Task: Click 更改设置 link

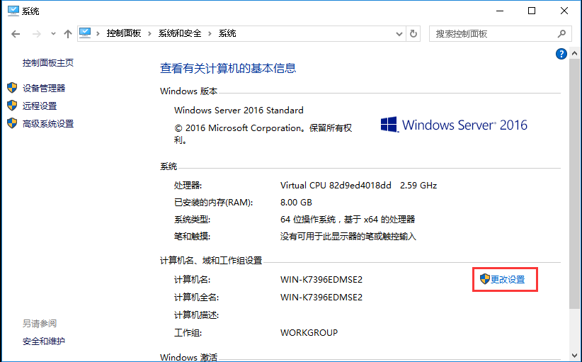Action: [x=508, y=280]
